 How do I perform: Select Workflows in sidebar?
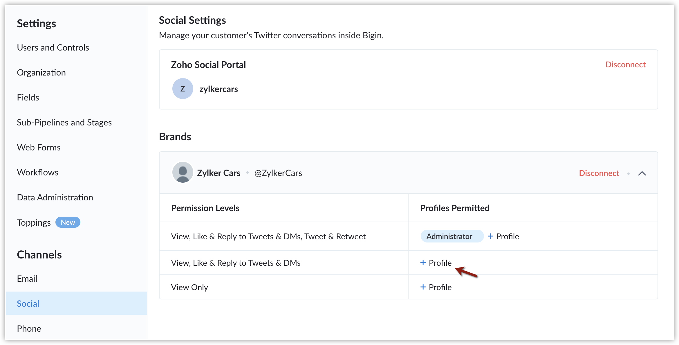tap(38, 172)
